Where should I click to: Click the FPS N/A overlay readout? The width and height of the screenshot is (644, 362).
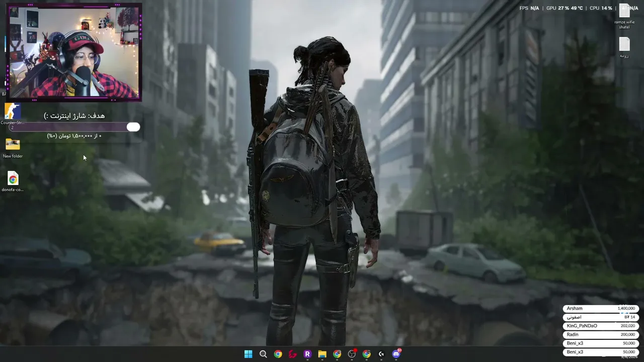[529, 8]
